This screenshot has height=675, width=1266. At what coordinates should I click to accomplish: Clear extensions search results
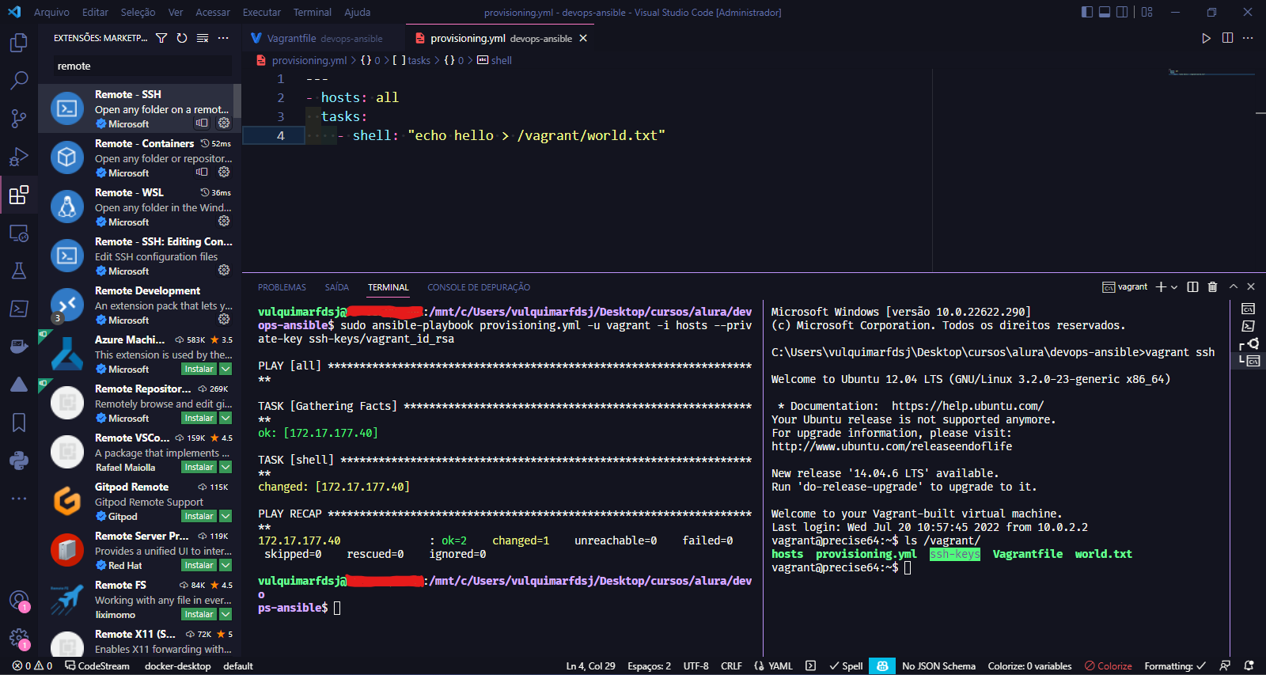tap(203, 38)
